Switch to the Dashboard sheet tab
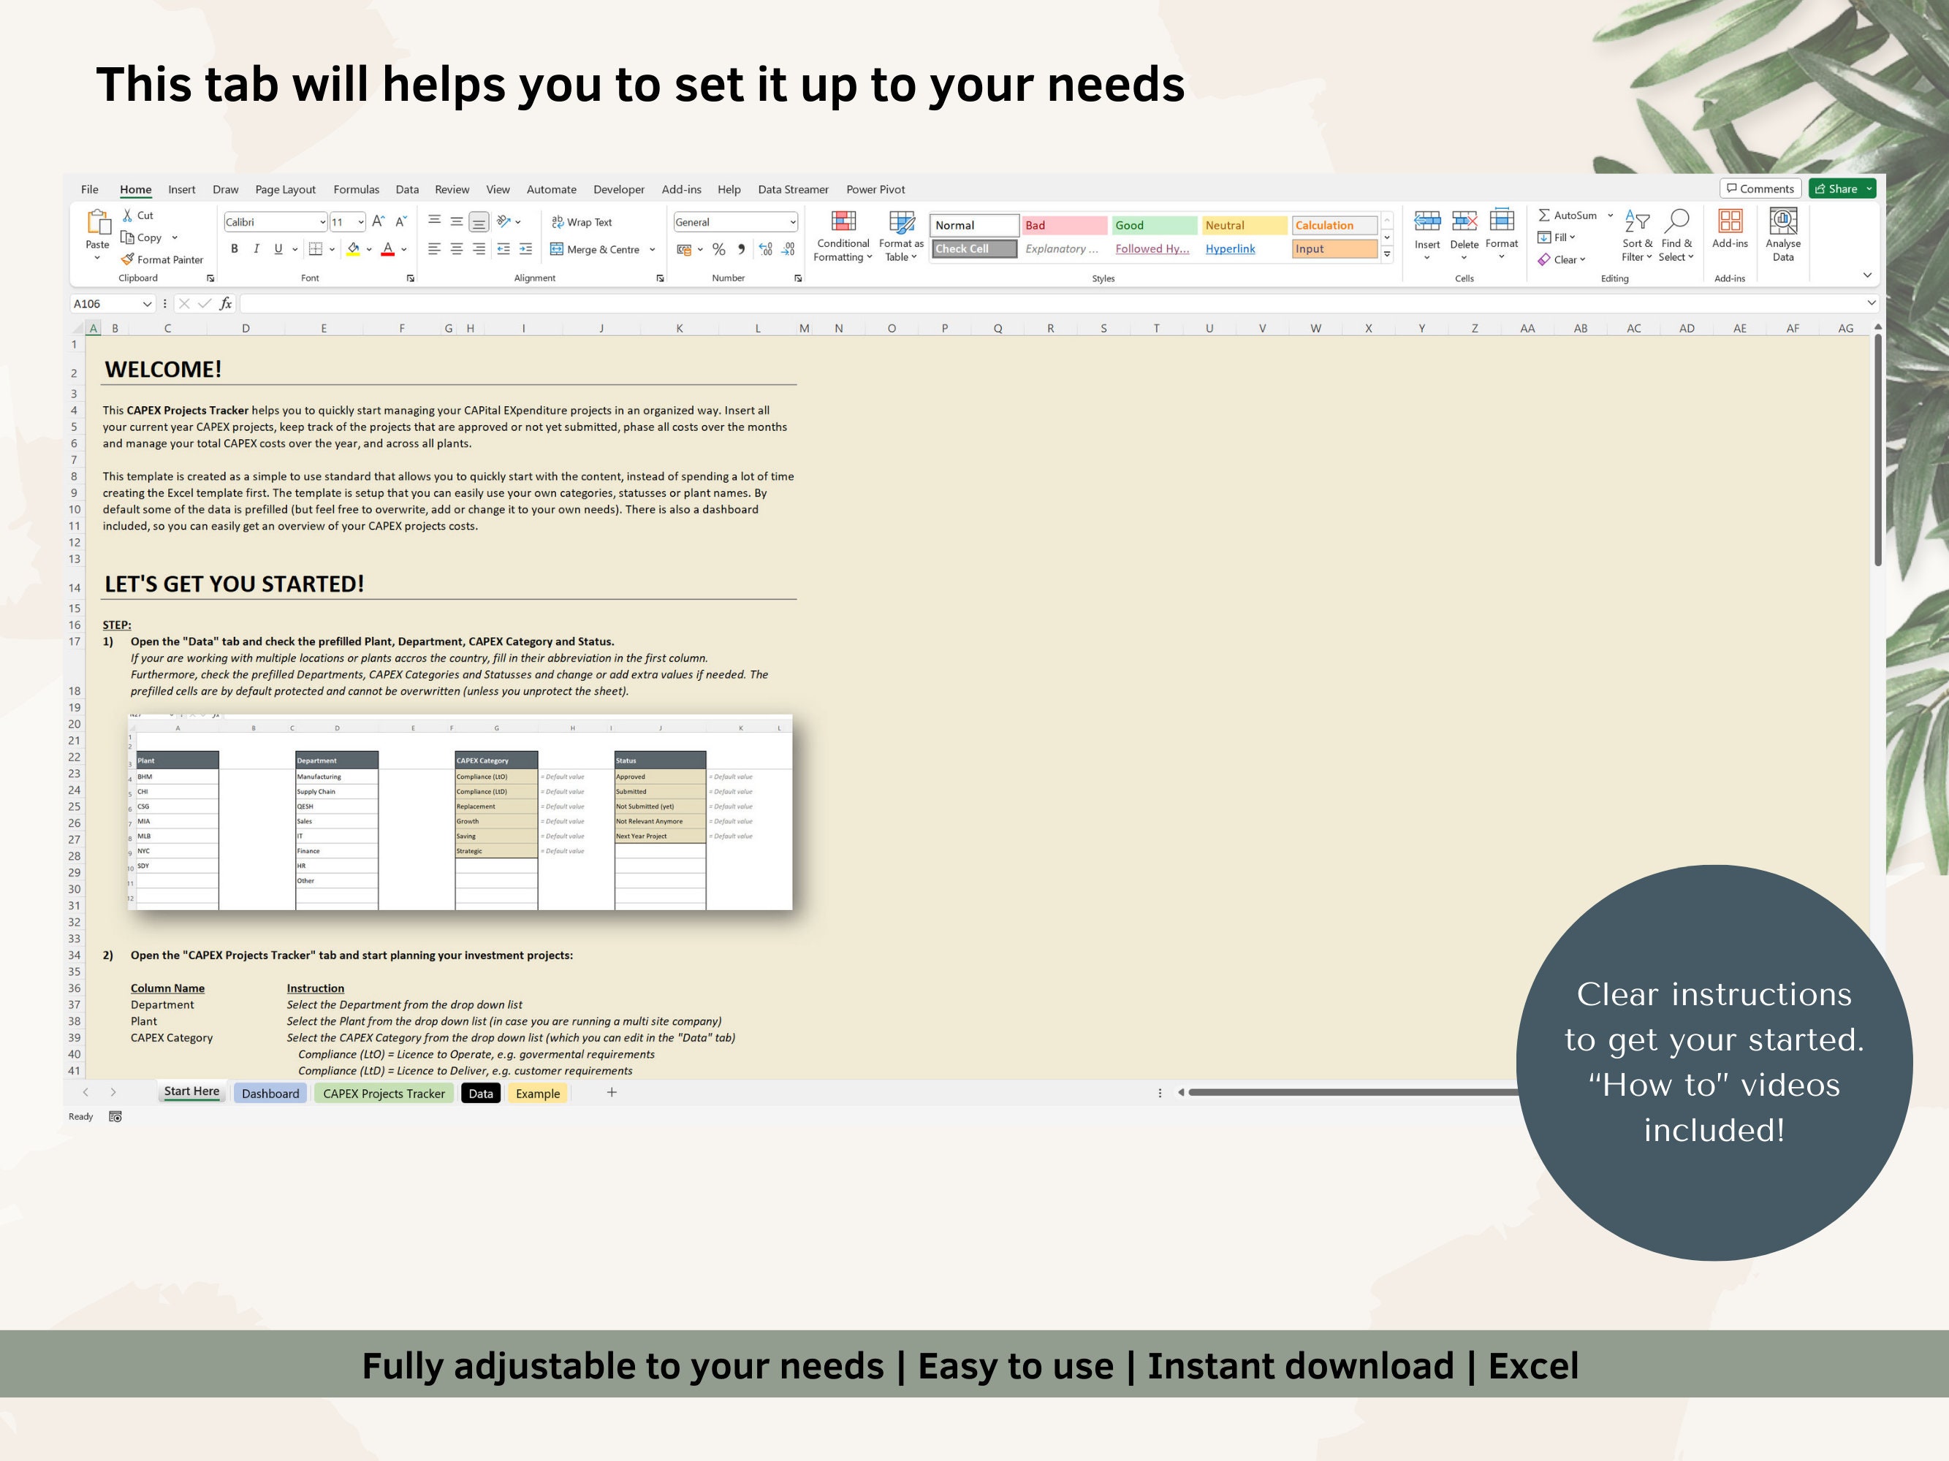This screenshot has width=1949, height=1461. pos(270,1093)
